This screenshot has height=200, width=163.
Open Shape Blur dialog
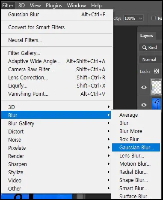[x=136, y=180]
